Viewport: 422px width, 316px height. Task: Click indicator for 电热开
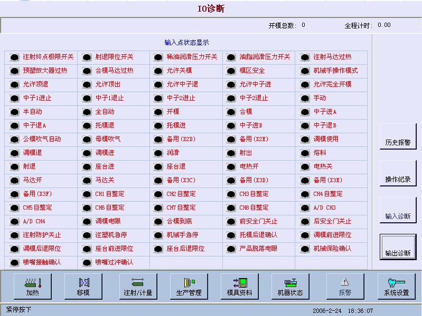(231, 167)
